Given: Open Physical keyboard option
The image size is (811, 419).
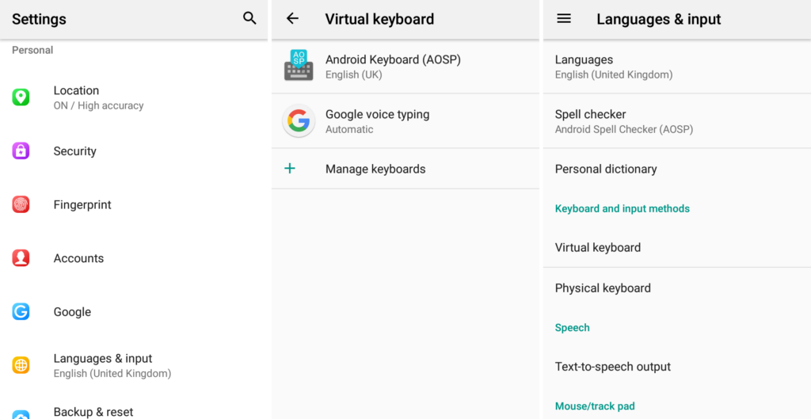Looking at the screenshot, I should click(x=677, y=288).
